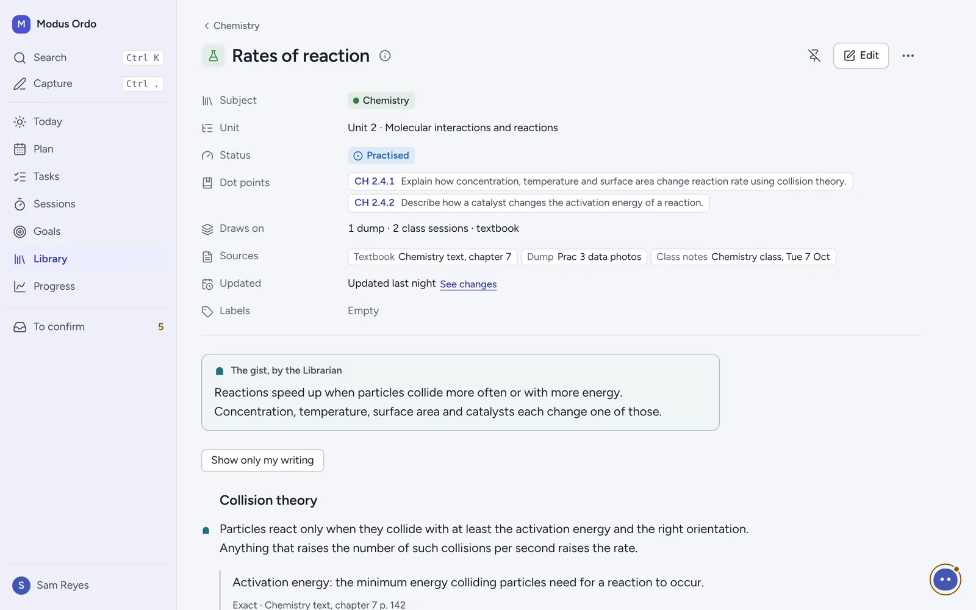Open dot point CH 2.4.2
976x610 pixels.
point(529,203)
